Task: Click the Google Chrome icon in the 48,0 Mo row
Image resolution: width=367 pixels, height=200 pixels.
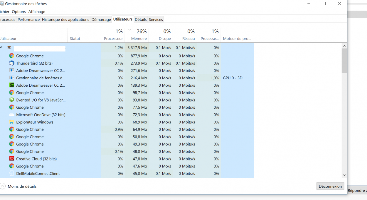Action: pyautogui.click(x=12, y=151)
